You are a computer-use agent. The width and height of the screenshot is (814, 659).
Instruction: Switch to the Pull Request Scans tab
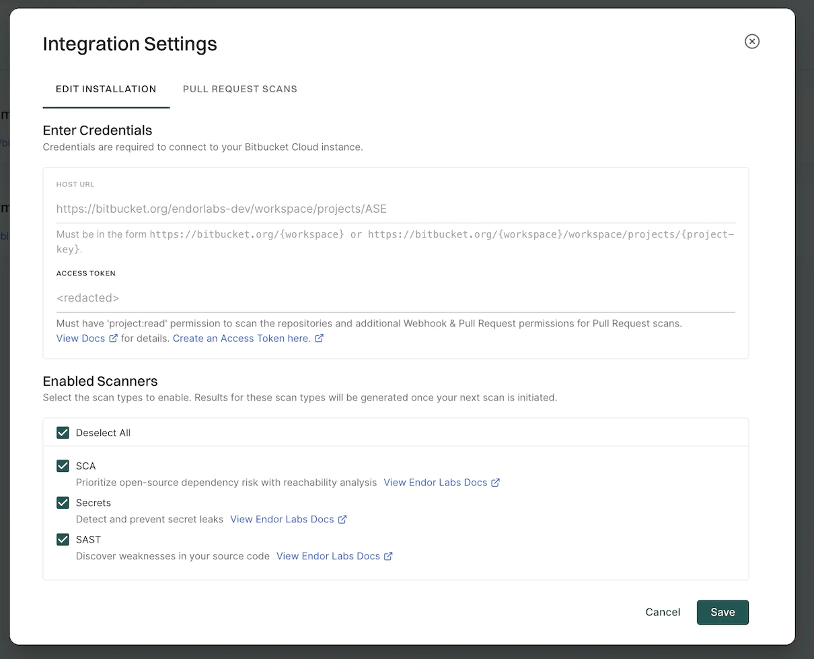point(239,89)
